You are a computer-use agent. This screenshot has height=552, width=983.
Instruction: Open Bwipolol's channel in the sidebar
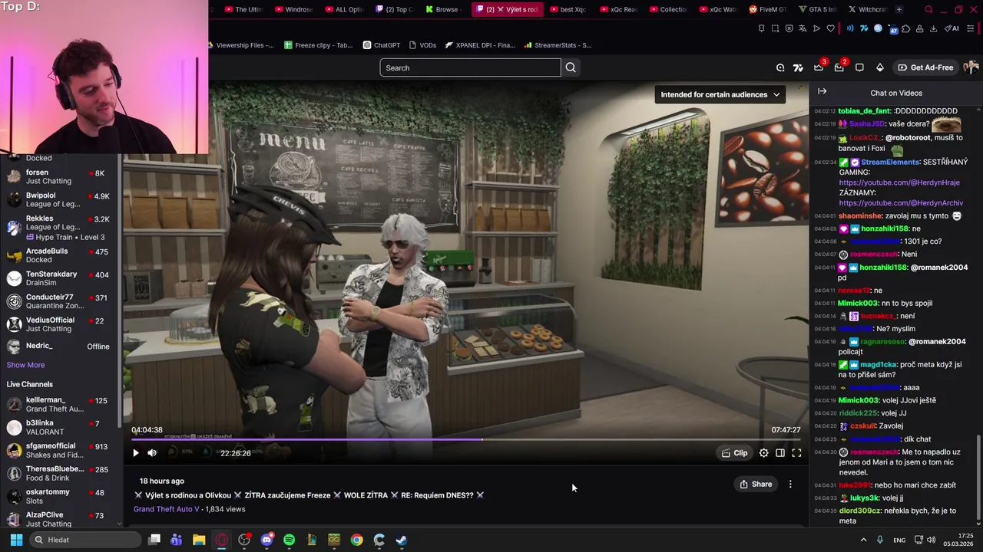(61, 199)
